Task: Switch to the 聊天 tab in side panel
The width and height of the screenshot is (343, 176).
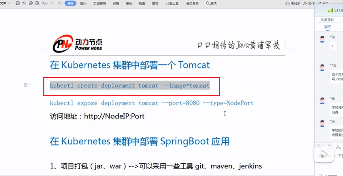Action: [328, 27]
